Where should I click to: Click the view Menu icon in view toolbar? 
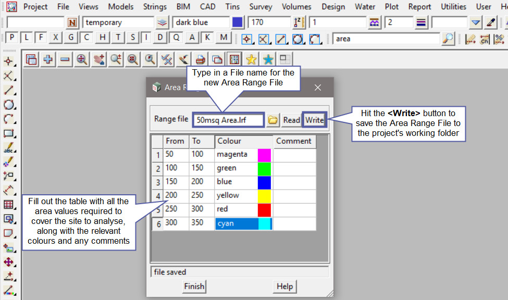(31, 59)
